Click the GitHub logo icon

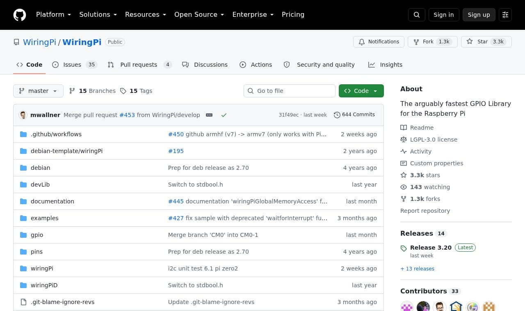tap(20, 15)
